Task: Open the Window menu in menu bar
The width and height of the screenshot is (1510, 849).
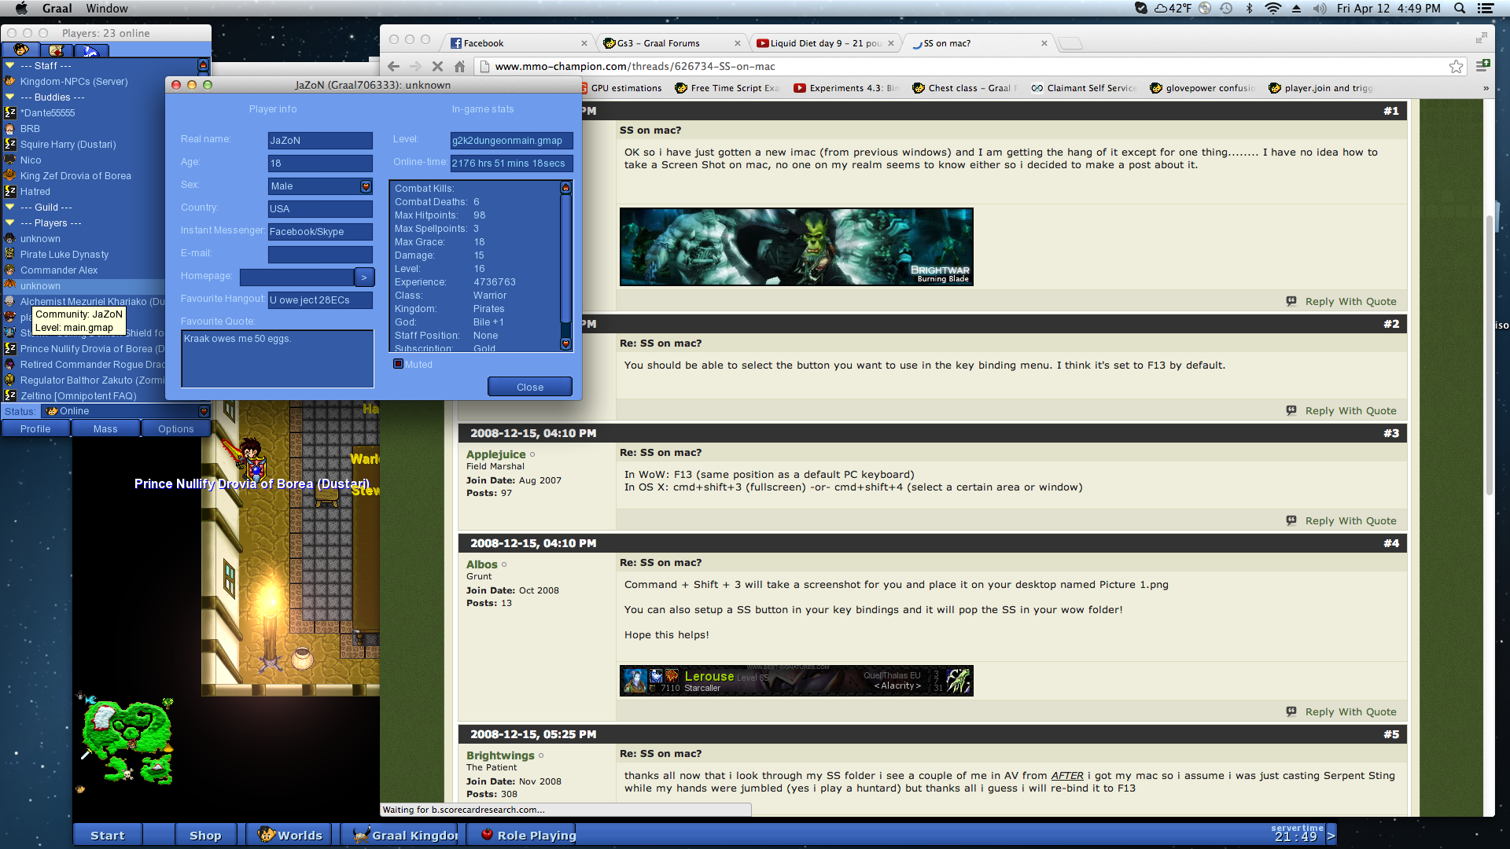Action: coord(107,9)
